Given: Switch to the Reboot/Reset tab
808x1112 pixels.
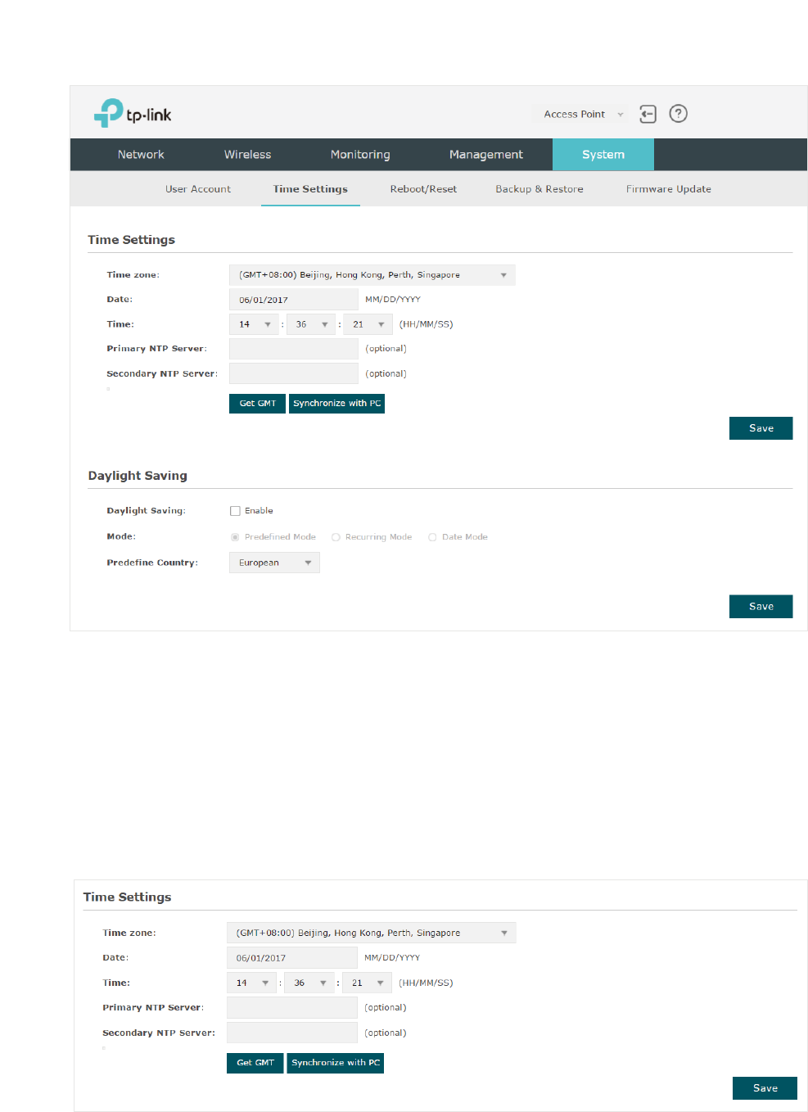Looking at the screenshot, I should click(x=423, y=189).
